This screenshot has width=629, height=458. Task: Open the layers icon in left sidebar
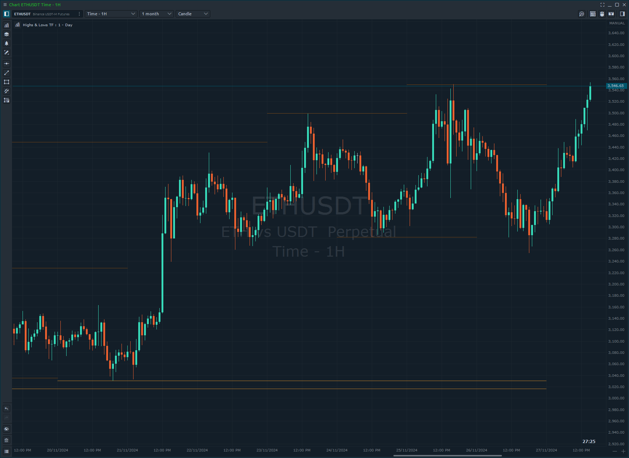tap(7, 34)
